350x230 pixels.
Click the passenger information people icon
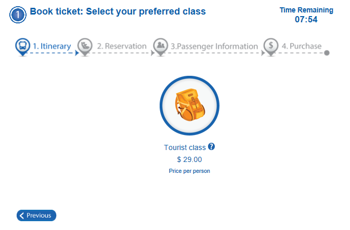(161, 47)
